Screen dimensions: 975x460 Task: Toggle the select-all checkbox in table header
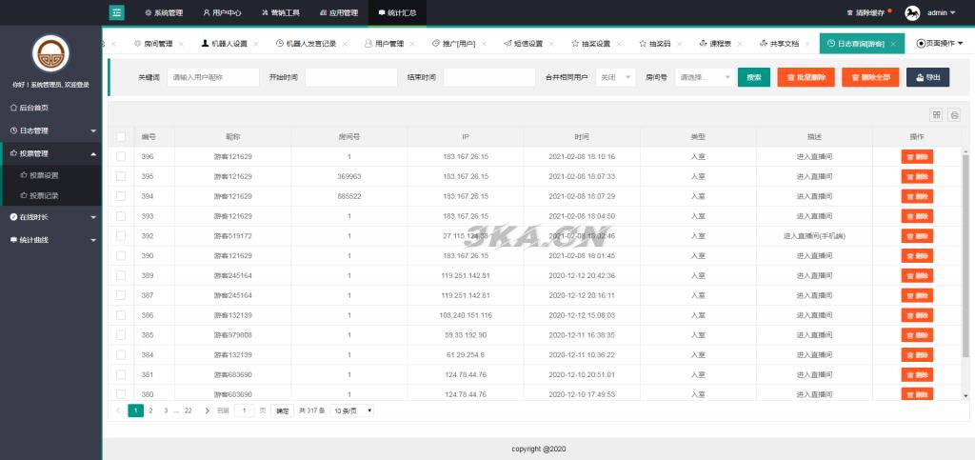tap(121, 137)
